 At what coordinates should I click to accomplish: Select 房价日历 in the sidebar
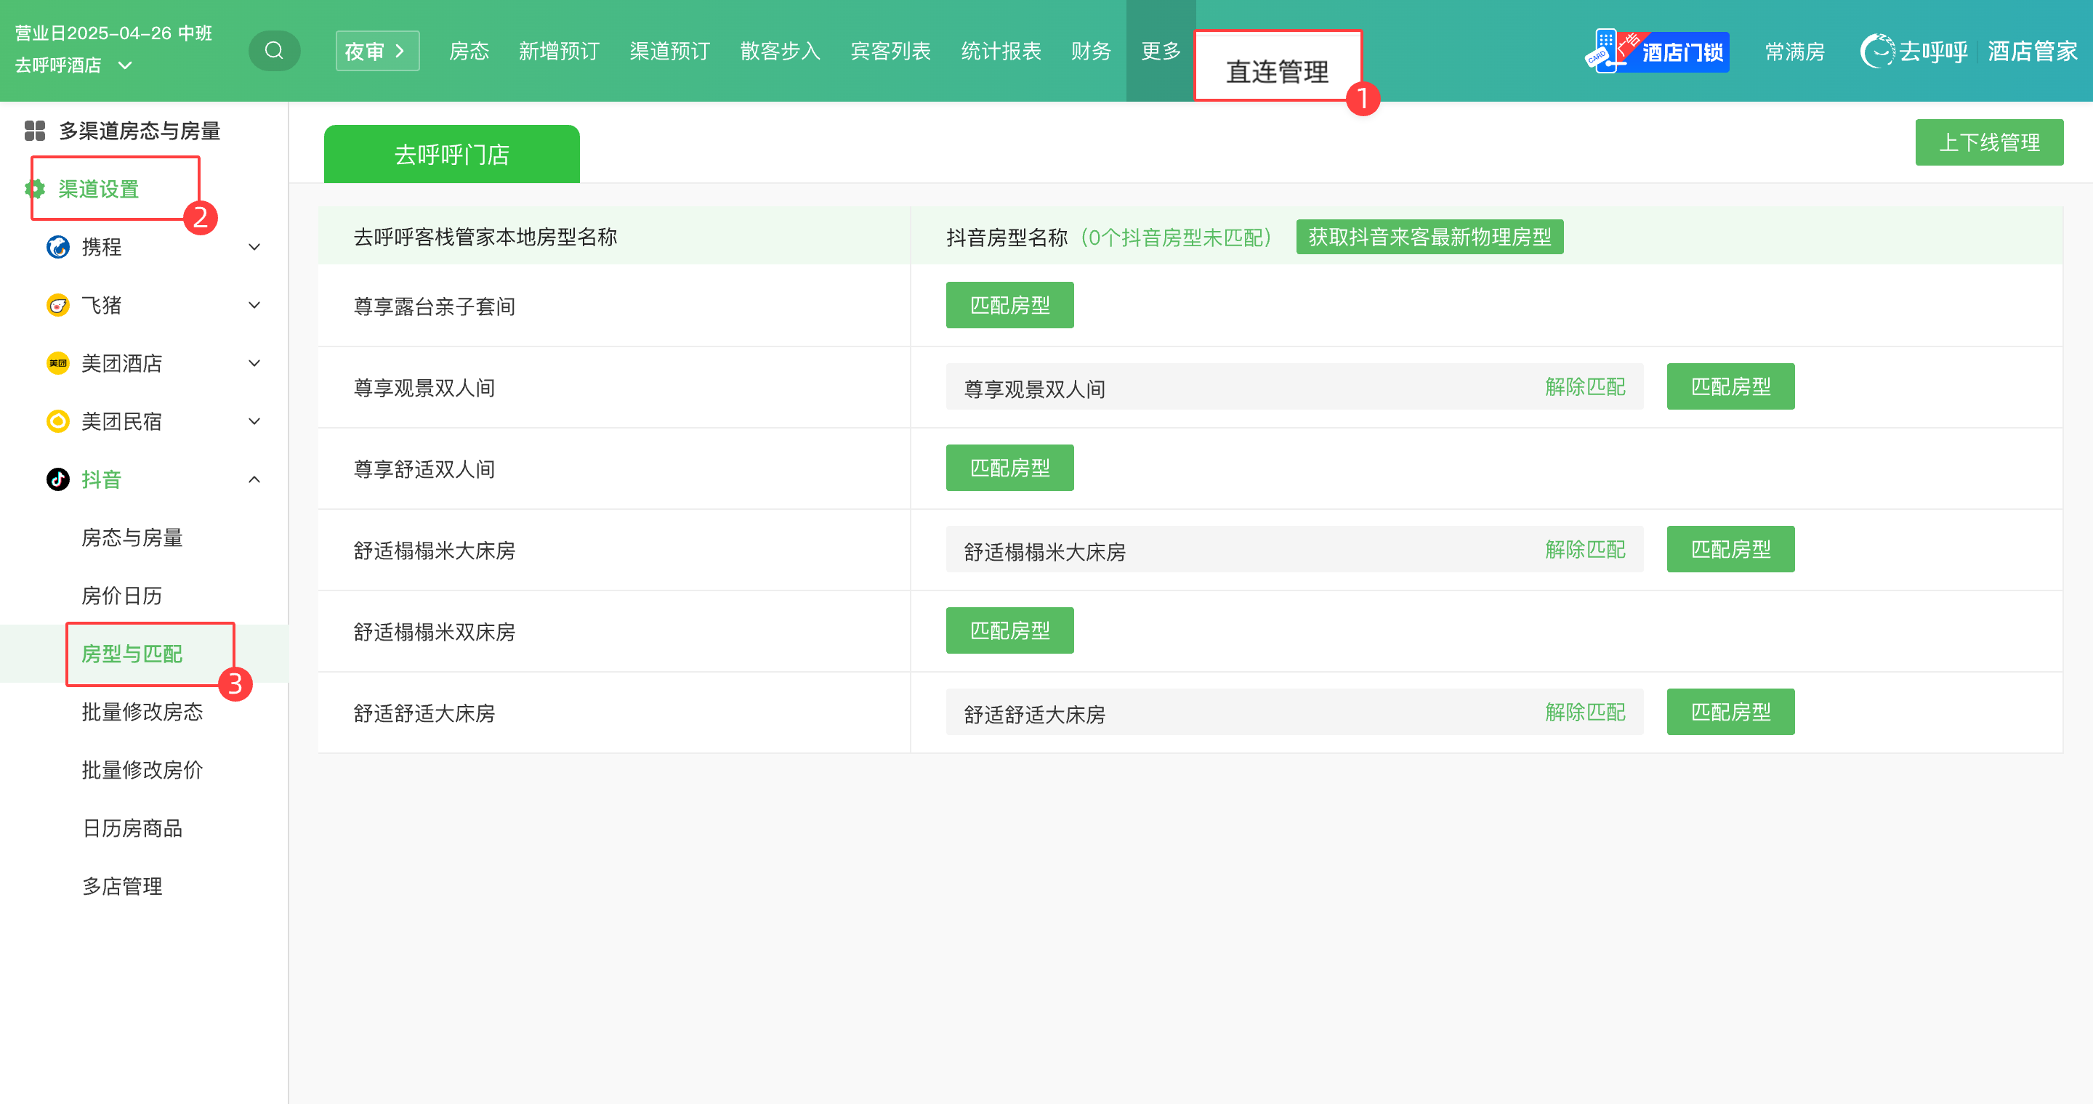coord(122,596)
